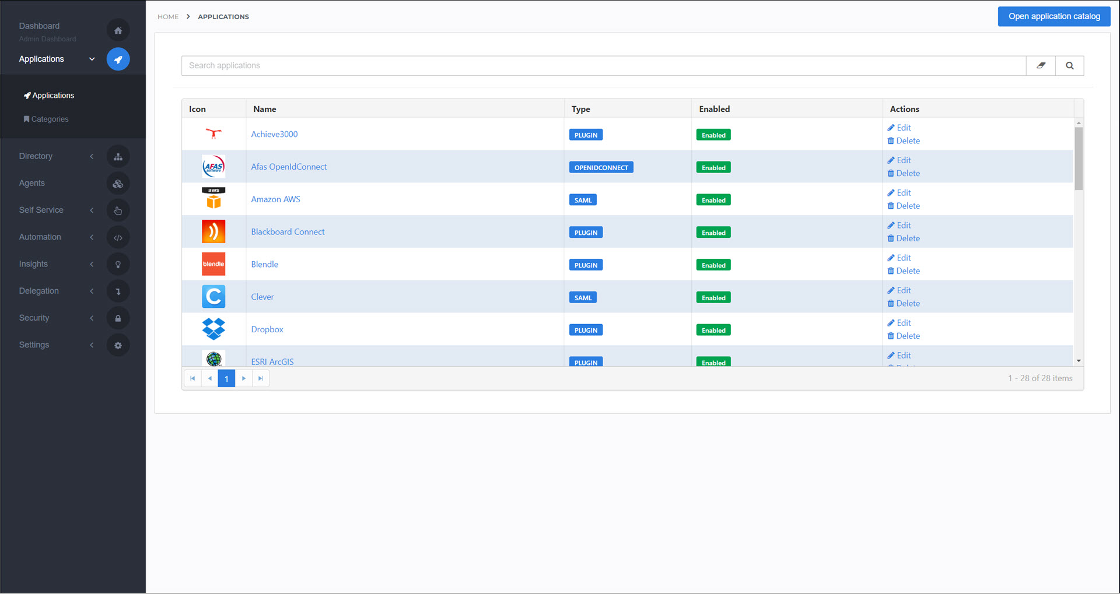Click the Applications rocket icon in sidebar
Screen dimensions: 1120x594
(118, 59)
